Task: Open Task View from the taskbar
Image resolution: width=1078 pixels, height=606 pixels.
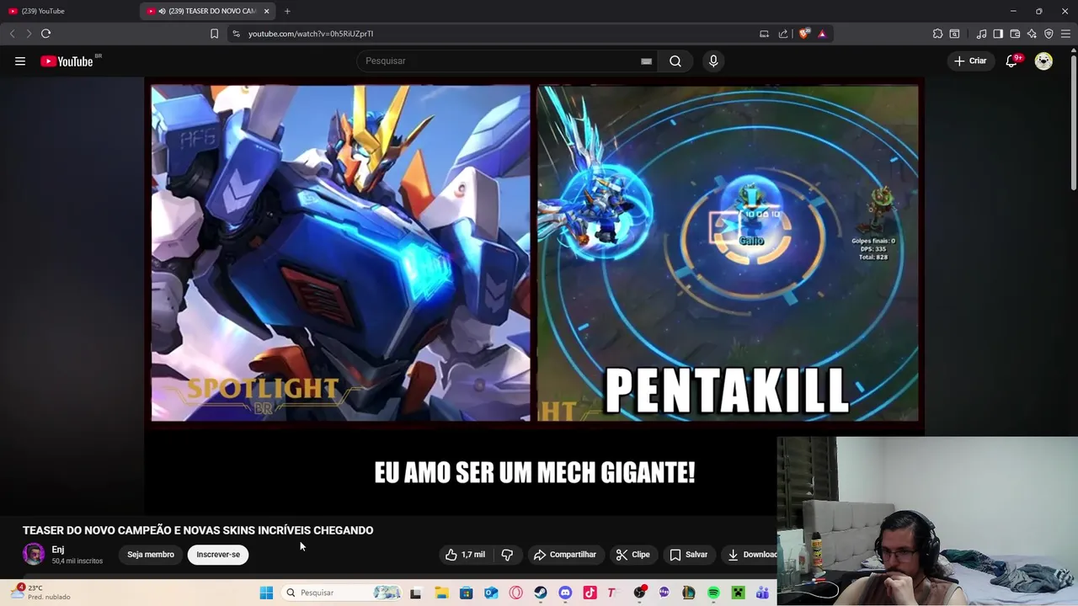Action: tap(415, 593)
